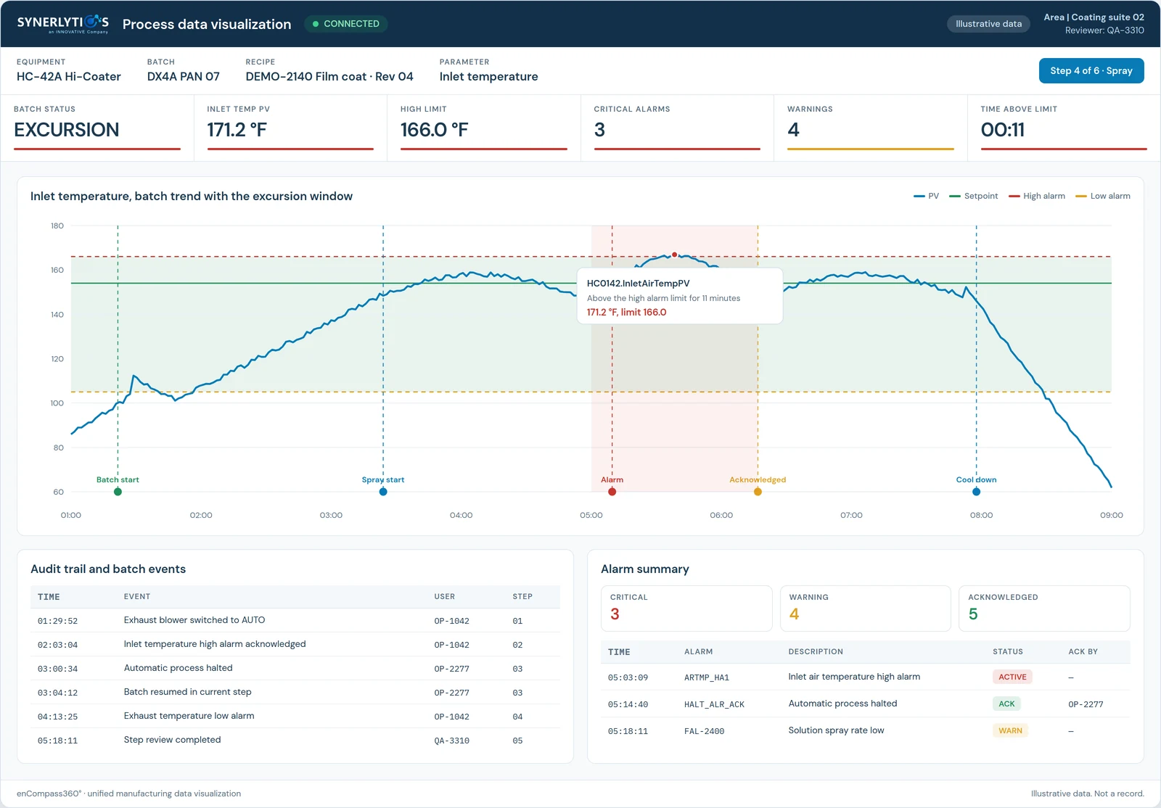Filter by the Acknowledged card in Alarm summary

point(1044,609)
